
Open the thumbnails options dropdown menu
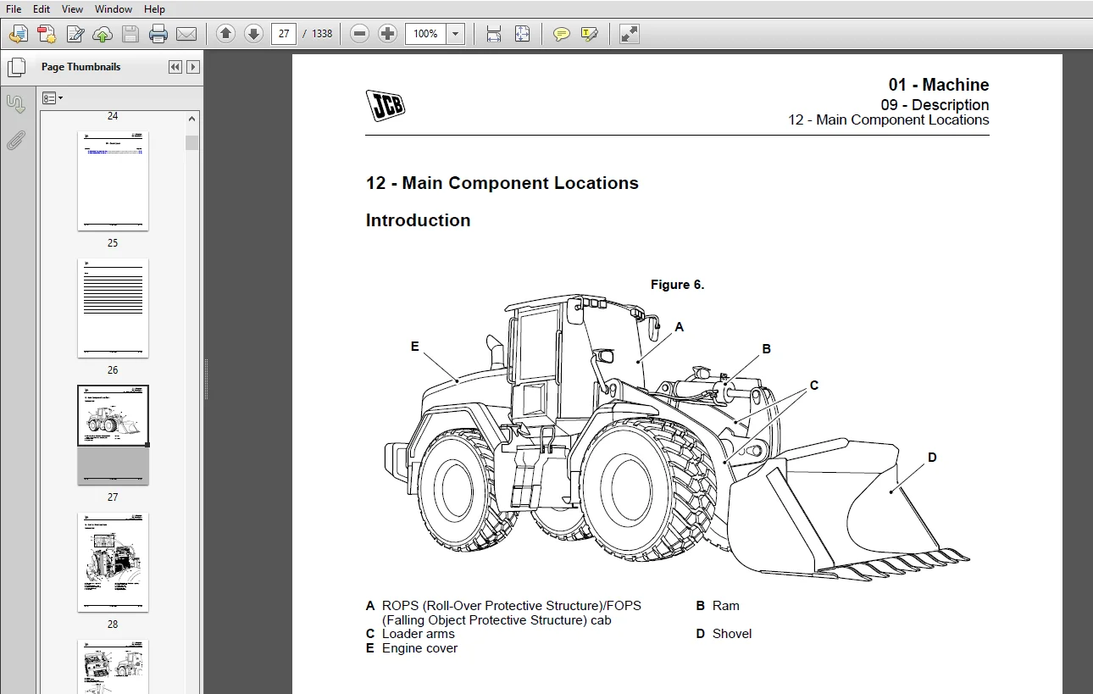[x=53, y=98]
